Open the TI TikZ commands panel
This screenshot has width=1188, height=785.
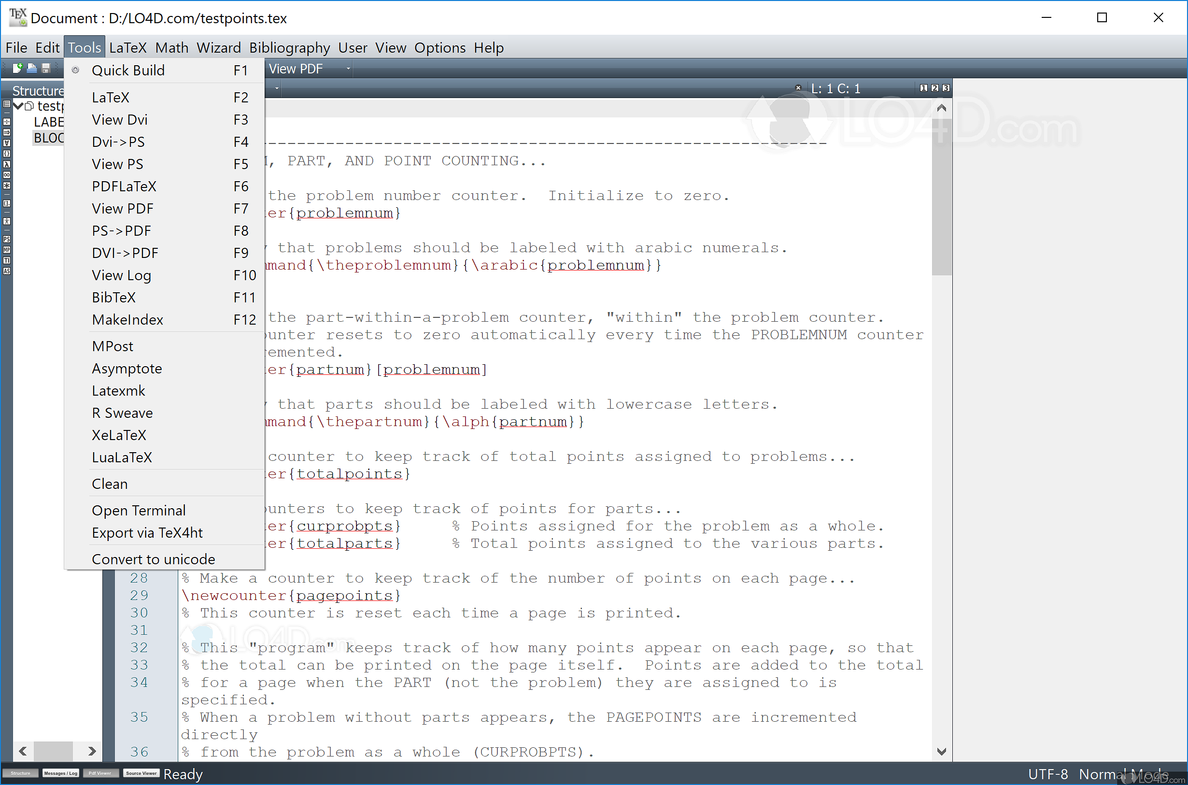point(6,260)
